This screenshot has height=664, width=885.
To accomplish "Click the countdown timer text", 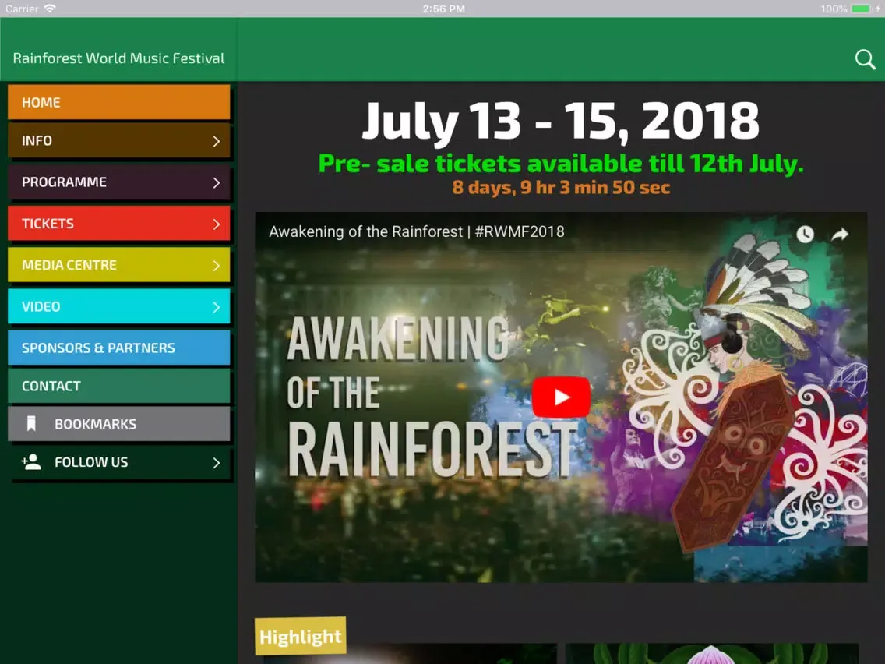I will click(x=560, y=188).
